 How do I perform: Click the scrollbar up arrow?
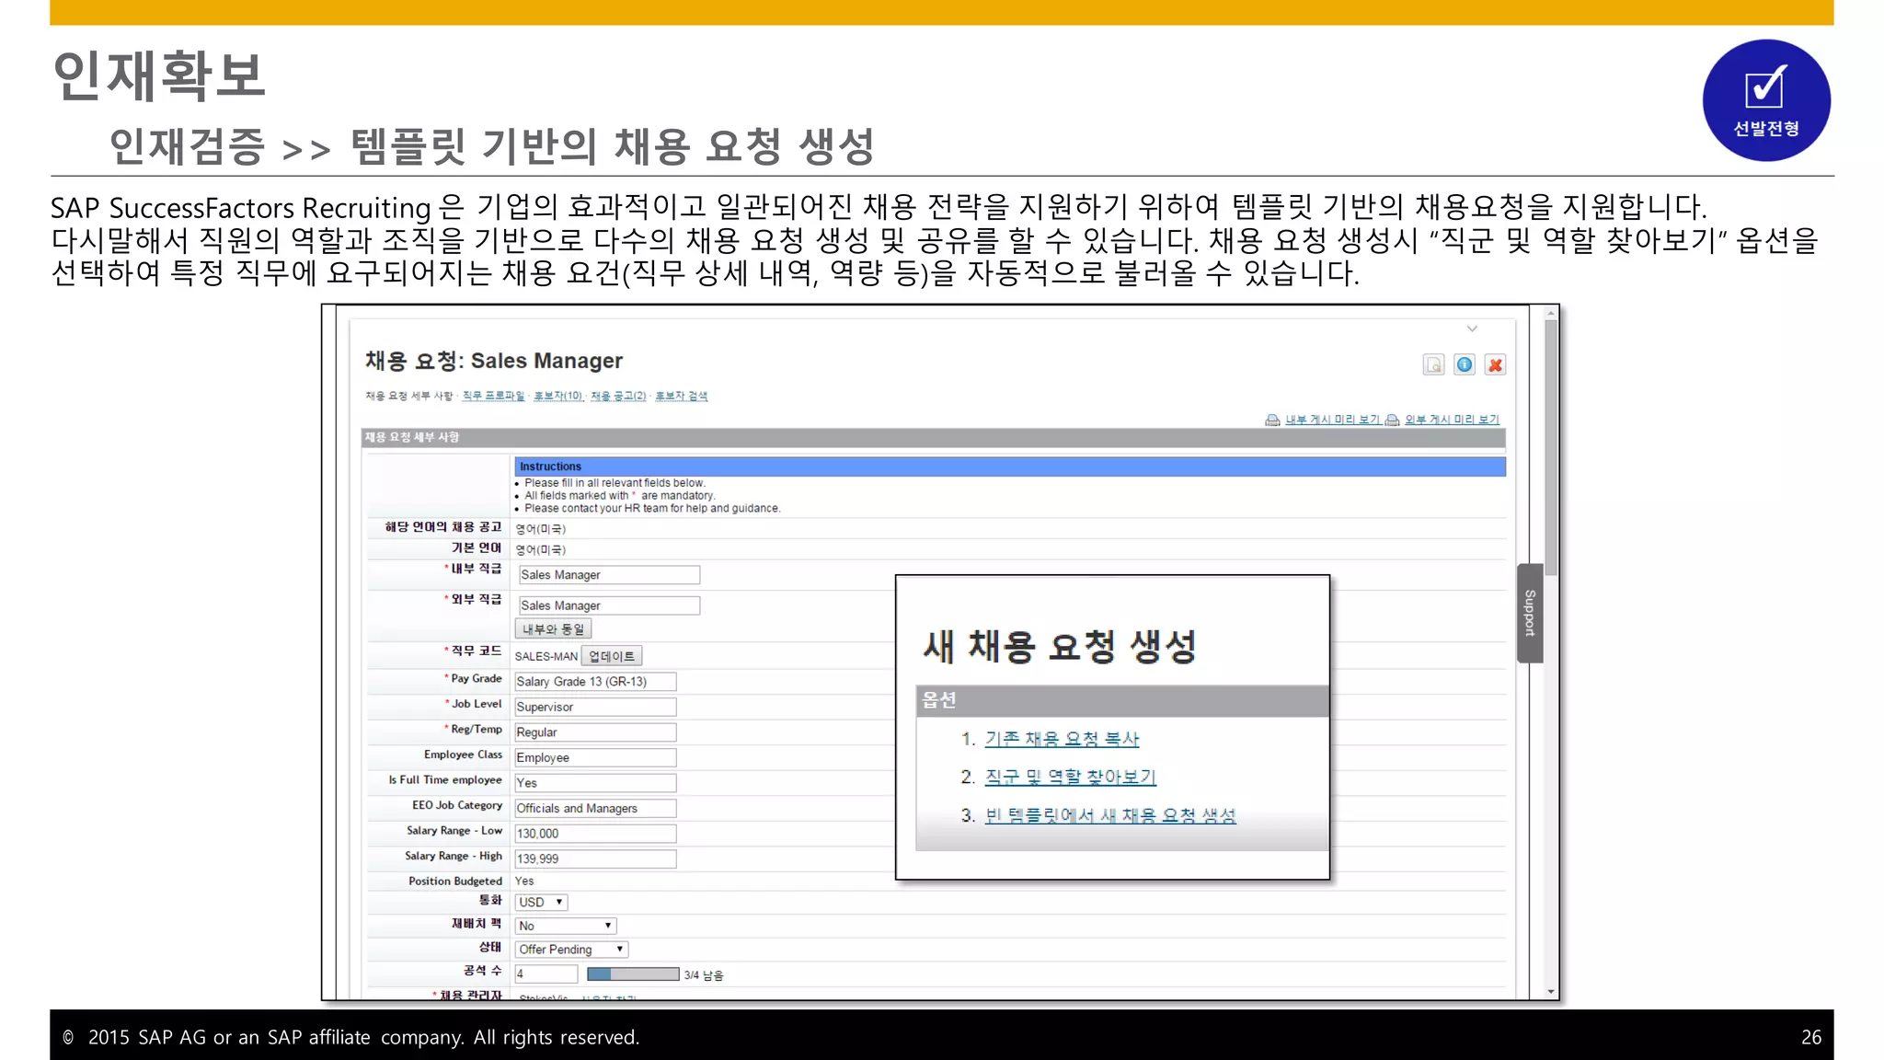[x=1551, y=314]
